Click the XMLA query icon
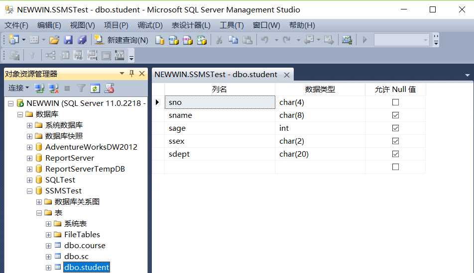Viewport: 474px width, 273px height. click(202, 40)
